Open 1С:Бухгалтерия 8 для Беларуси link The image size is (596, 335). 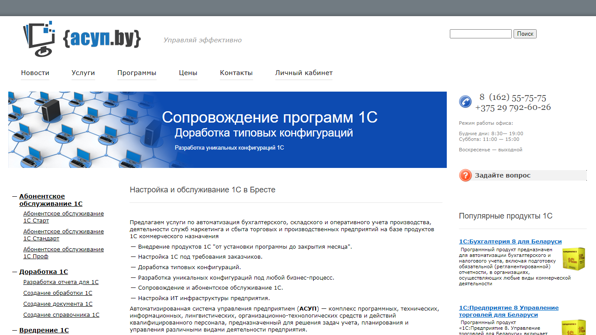[510, 241]
